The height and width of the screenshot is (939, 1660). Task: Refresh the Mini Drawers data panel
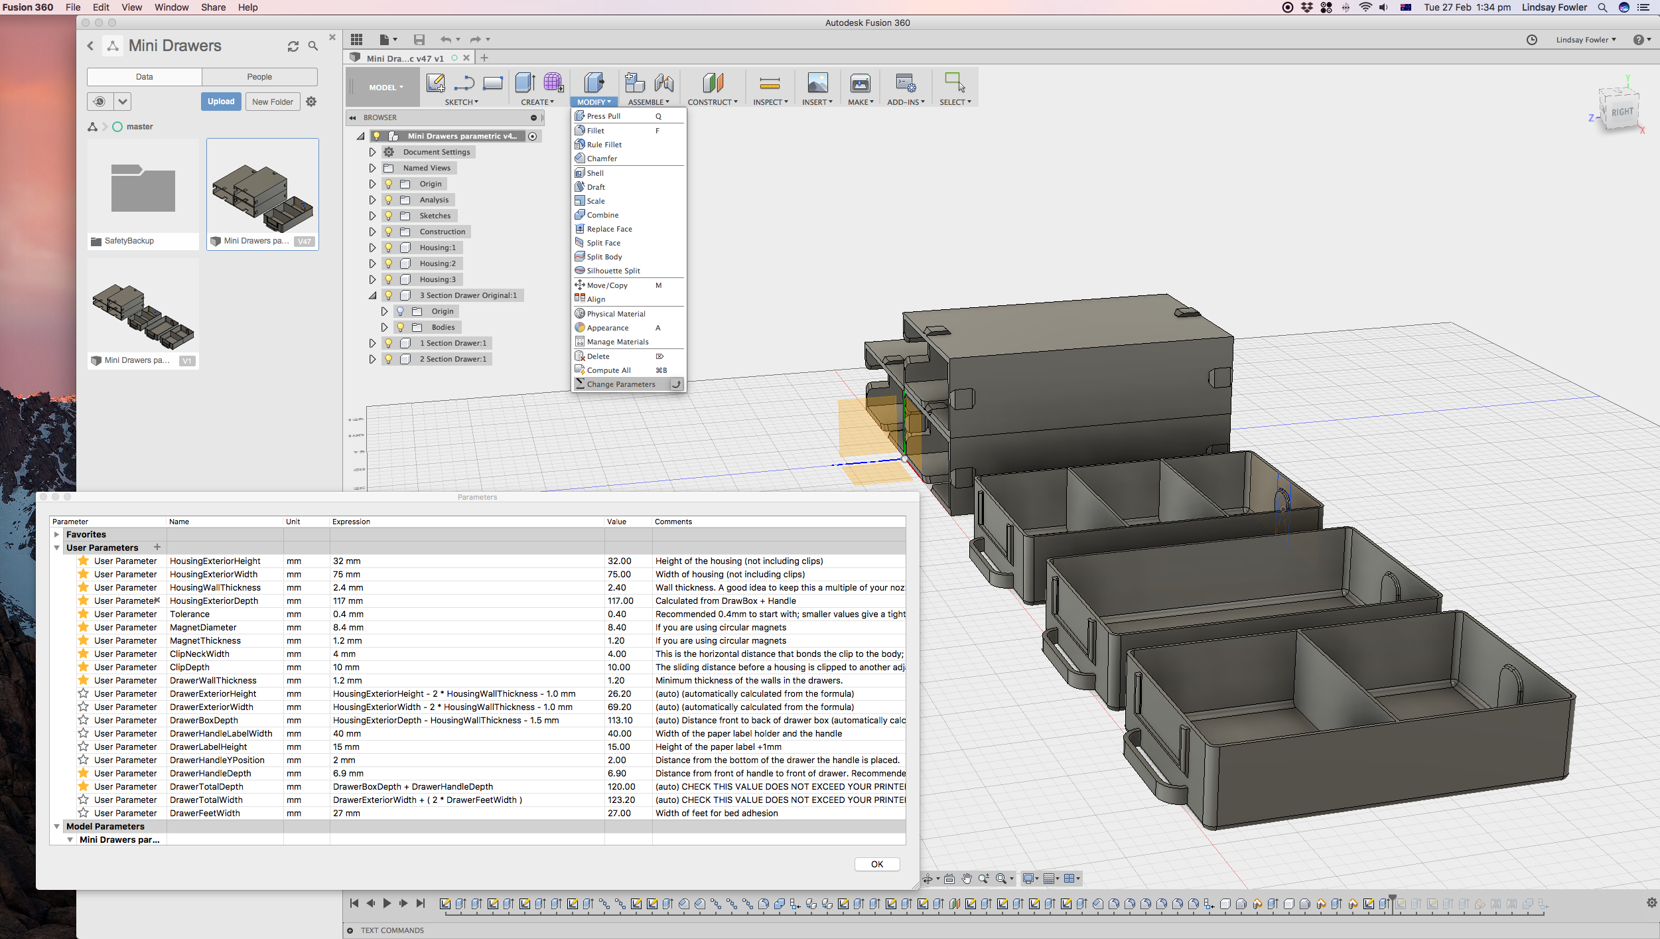293,46
